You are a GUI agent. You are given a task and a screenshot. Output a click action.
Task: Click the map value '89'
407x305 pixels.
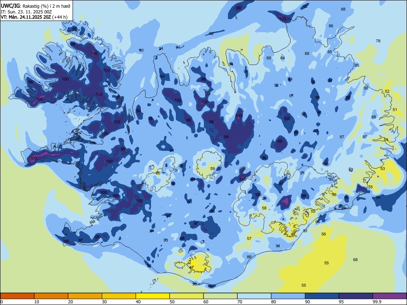pos(269,58)
